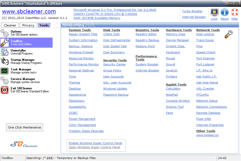
Task: Click the ToolBox wrench icon in sidebar
Action: point(5,42)
